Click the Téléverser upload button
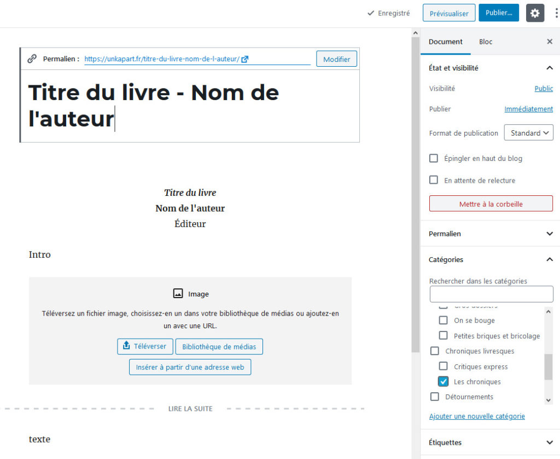Image resolution: width=560 pixels, height=459 pixels. click(145, 346)
